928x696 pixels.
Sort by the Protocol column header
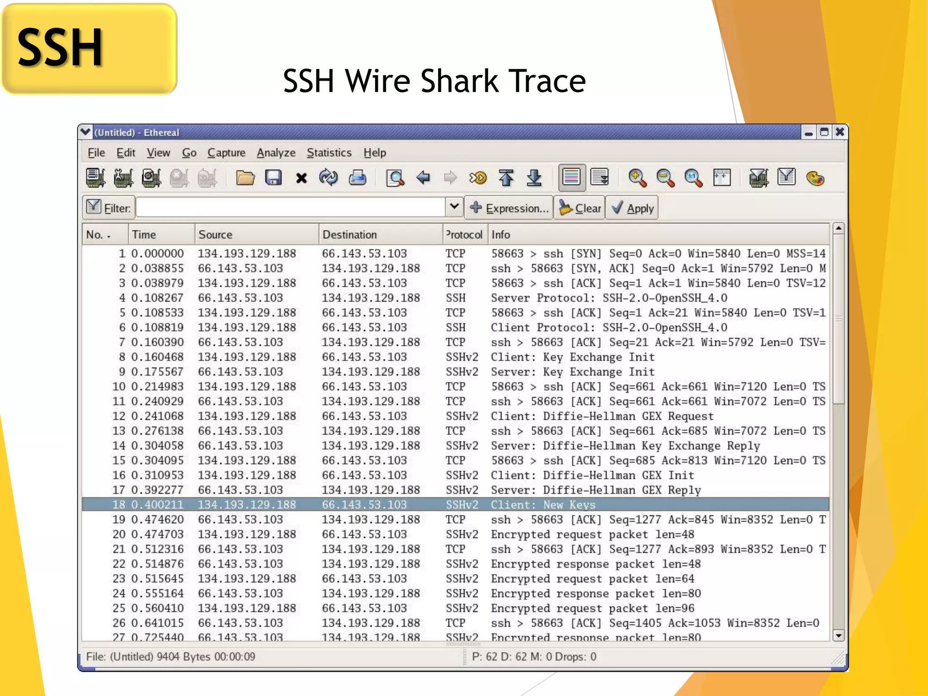coord(465,234)
